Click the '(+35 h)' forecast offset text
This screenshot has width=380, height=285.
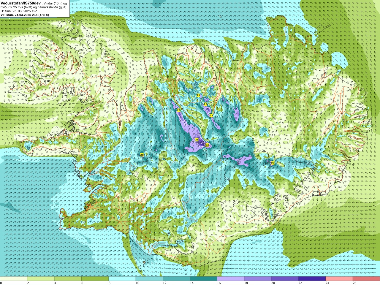click(44, 15)
